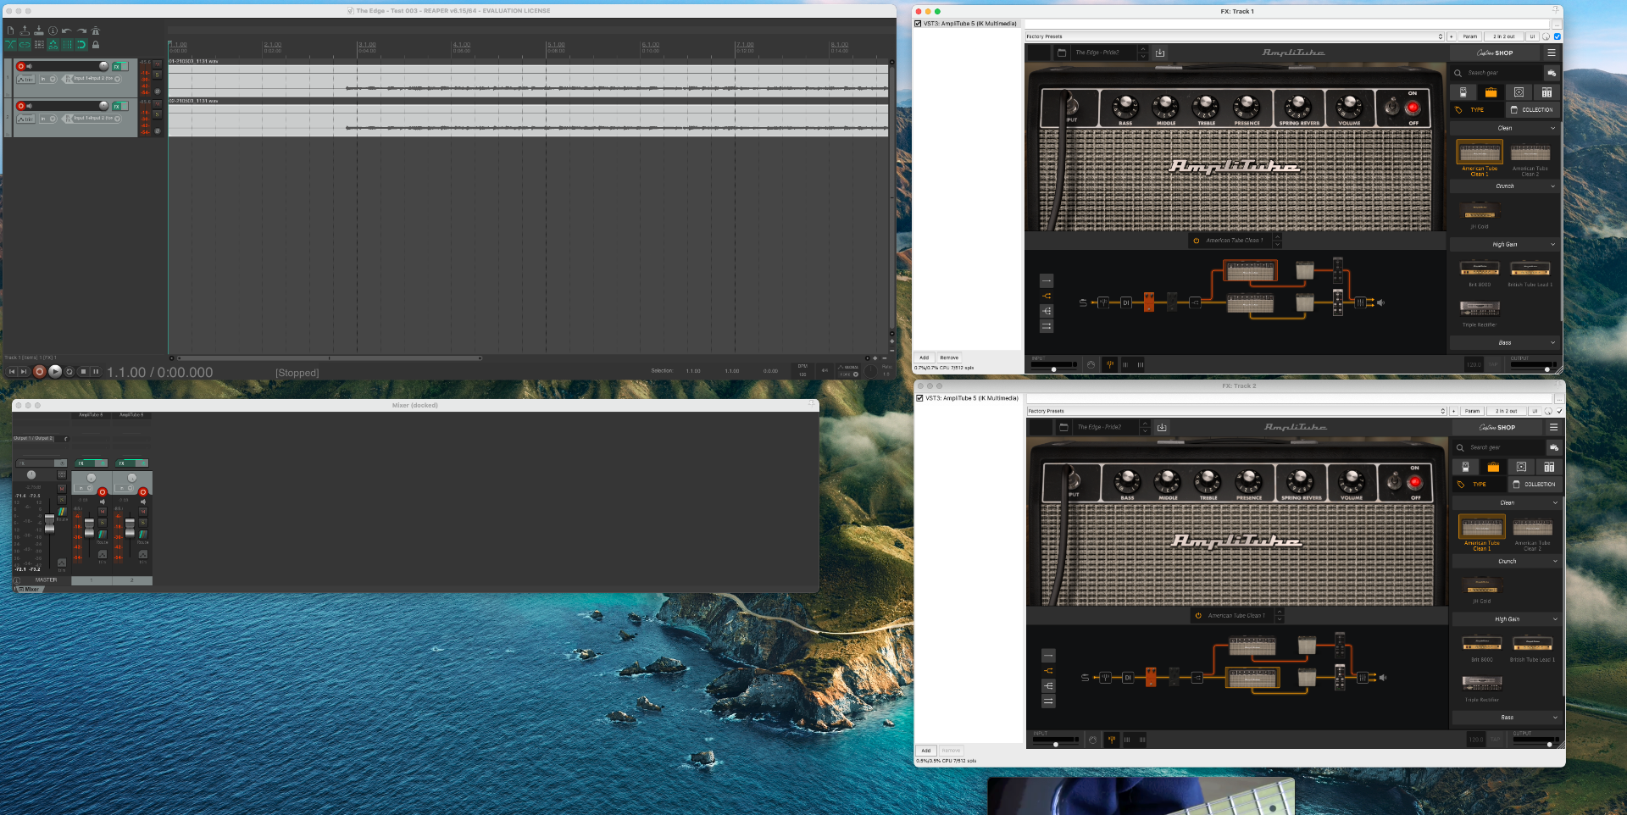Click the master track fader in Mixer
The image size is (1627, 815).
49,524
